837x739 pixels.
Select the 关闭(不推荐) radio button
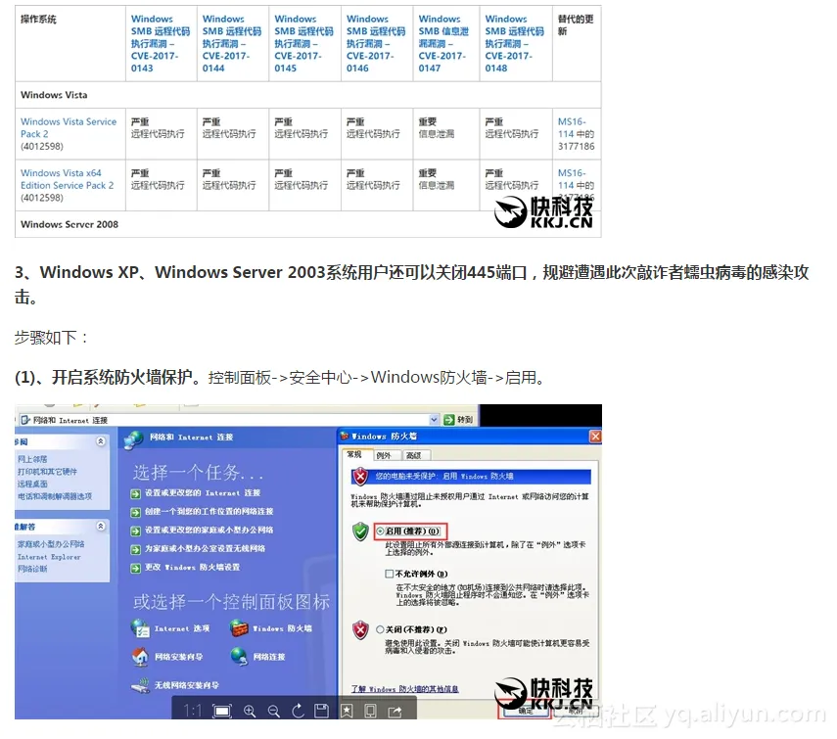380,629
